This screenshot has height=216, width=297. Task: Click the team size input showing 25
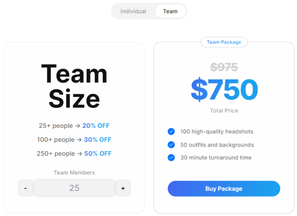pos(74,188)
